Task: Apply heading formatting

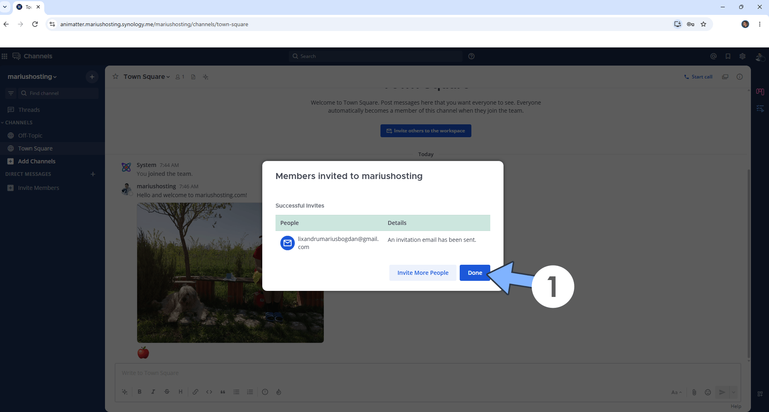Action: (x=181, y=392)
